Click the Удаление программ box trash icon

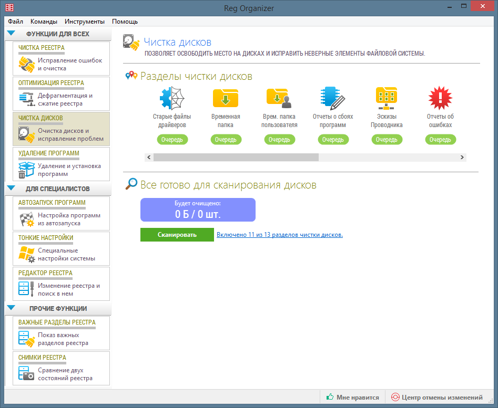[26, 170]
